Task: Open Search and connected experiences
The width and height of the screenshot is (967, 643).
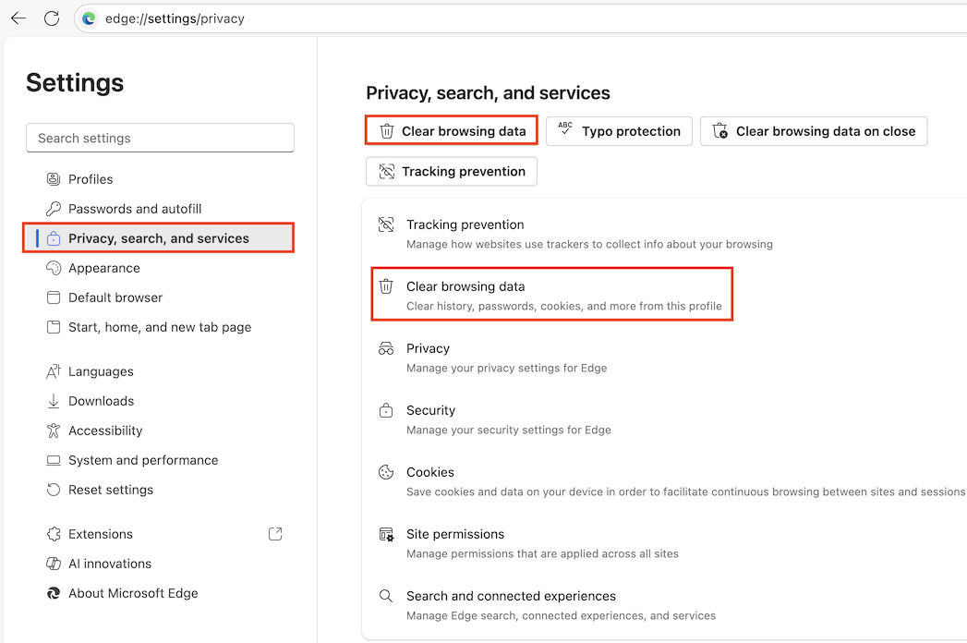Action: point(512,596)
